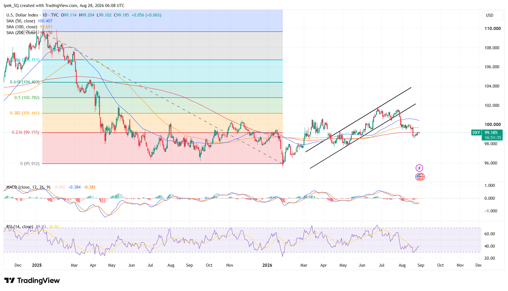
Task: Click the 100.000 price axis label
Action: coord(493,125)
